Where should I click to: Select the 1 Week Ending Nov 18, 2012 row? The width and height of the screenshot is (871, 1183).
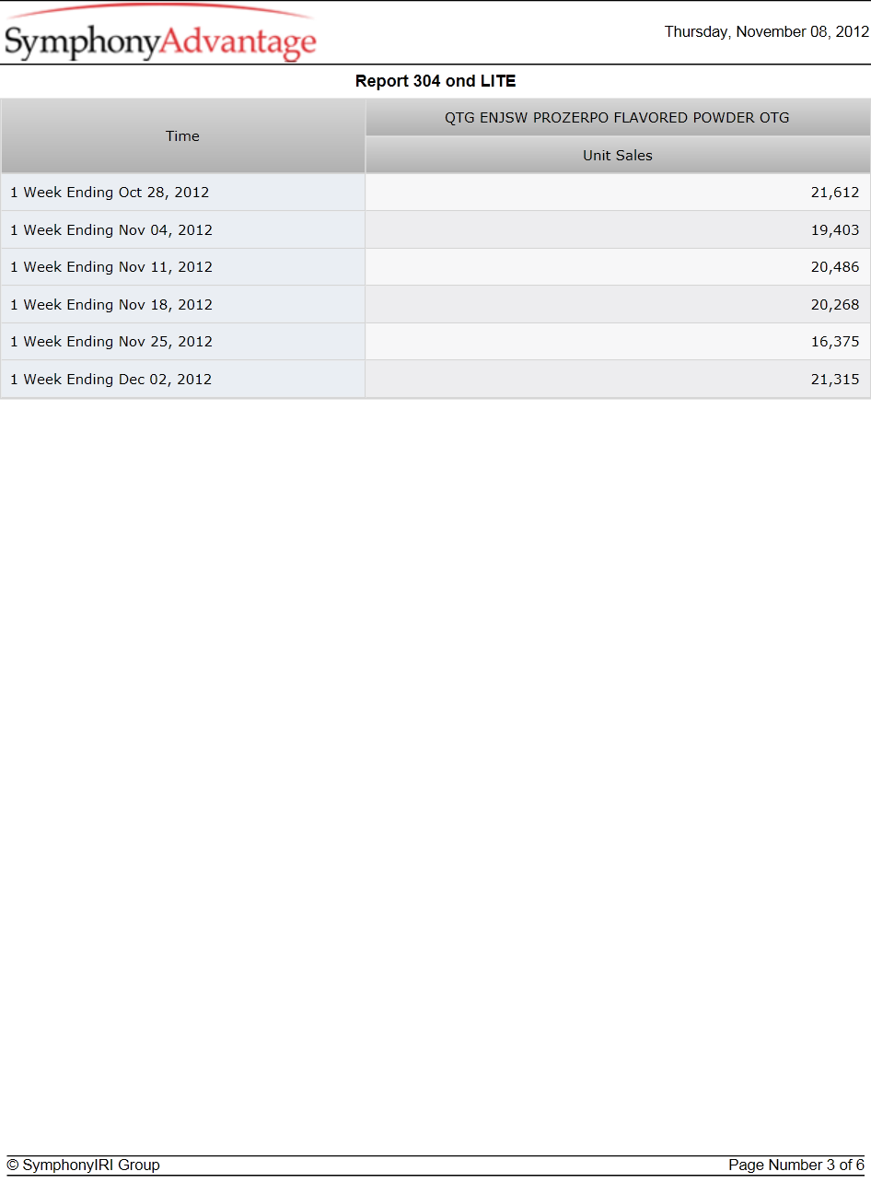click(435, 305)
